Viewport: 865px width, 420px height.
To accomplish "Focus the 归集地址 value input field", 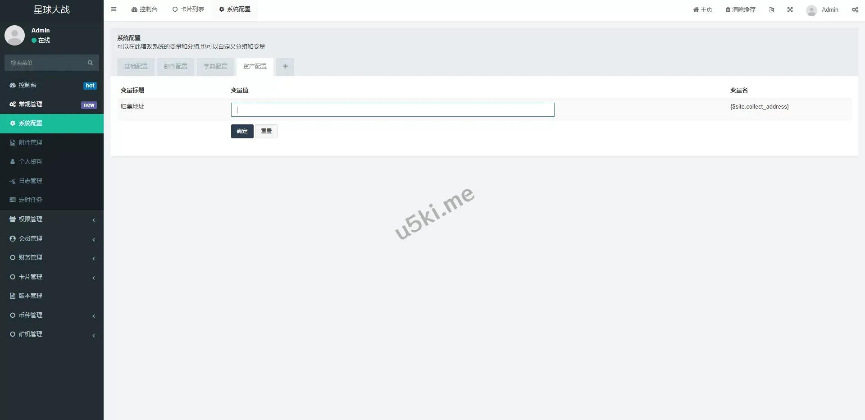I will point(393,110).
